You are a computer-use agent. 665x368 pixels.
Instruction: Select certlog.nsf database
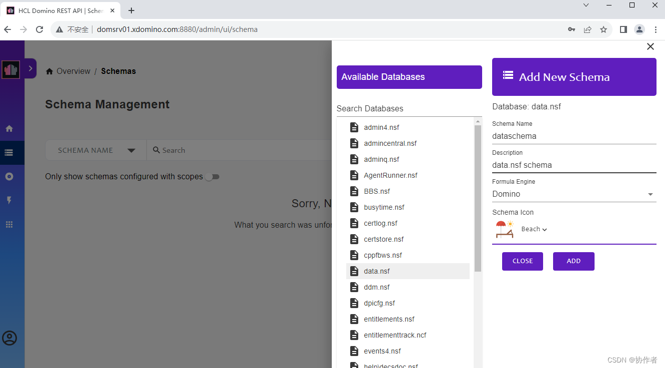coord(408,223)
